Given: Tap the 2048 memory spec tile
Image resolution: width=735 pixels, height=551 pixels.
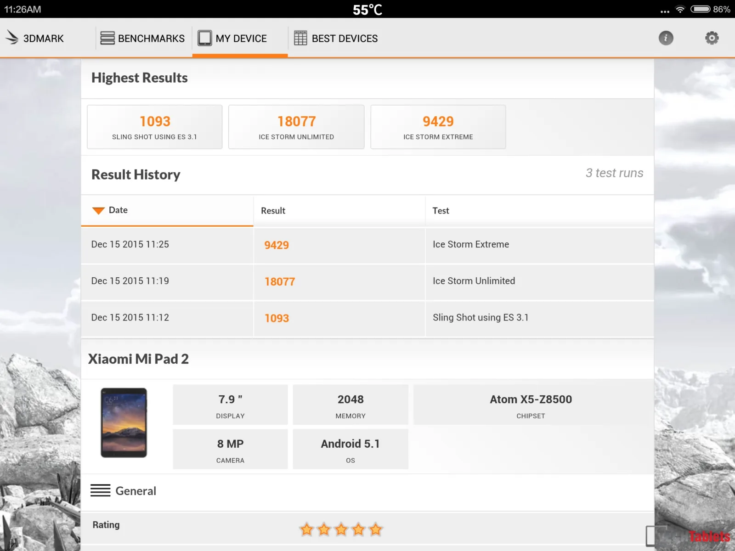Looking at the screenshot, I should coord(351,405).
